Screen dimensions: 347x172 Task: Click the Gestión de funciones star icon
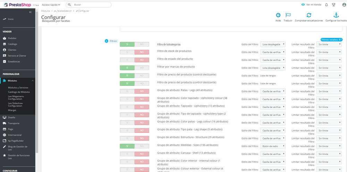pos(5,155)
